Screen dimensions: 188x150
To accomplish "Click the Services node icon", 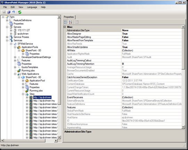I will tap(11, 41).
